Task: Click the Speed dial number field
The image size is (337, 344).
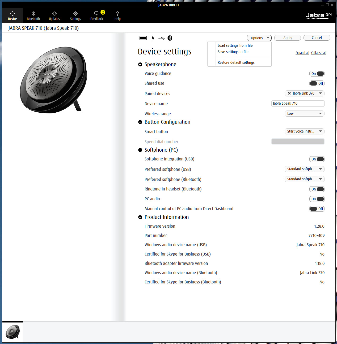Action: tap(298, 141)
